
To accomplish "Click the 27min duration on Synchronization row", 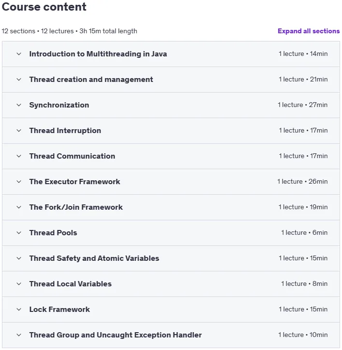I will pyautogui.click(x=318, y=105).
